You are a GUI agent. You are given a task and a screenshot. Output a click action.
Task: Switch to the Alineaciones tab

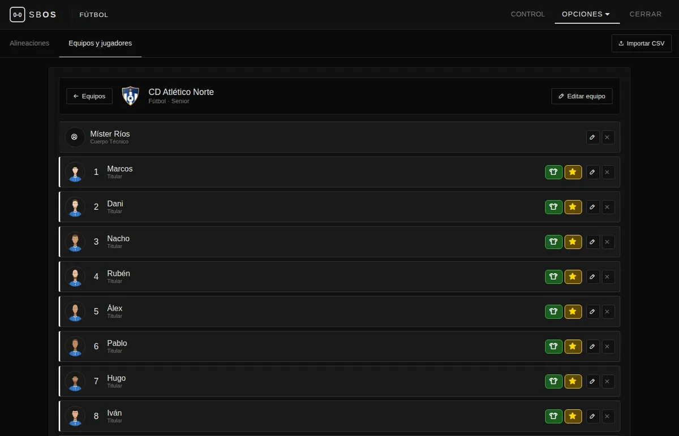pyautogui.click(x=29, y=44)
